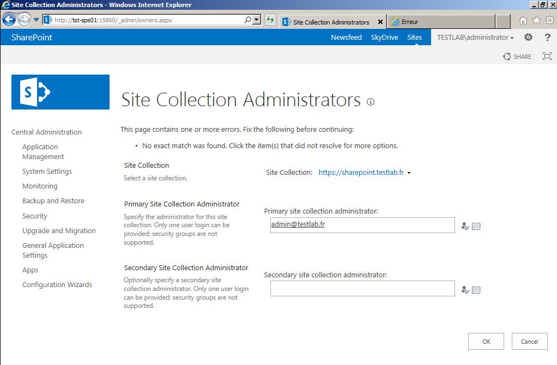Click Browse address book icon for primary administrator
Image resolution: width=557 pixels, height=365 pixels.
(x=476, y=226)
